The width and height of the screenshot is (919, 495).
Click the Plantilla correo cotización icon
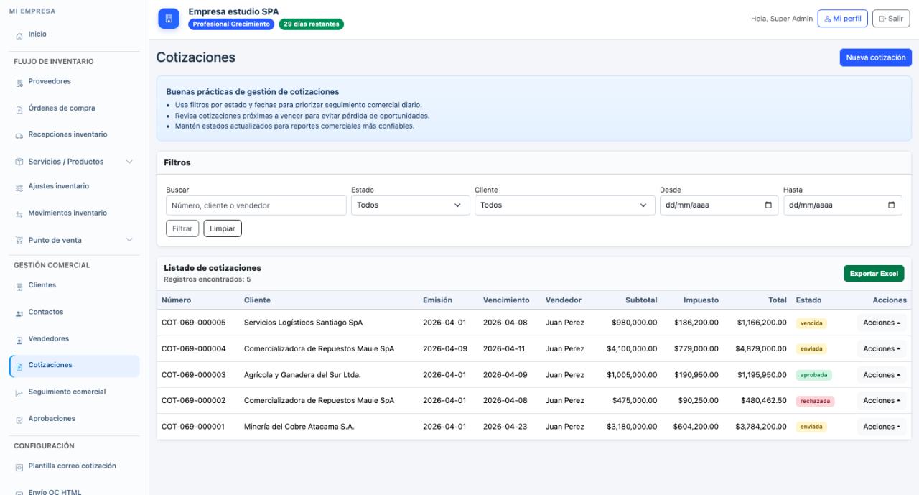19,467
